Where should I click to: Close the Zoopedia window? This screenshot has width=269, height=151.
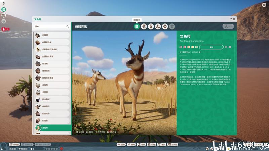tap(234, 19)
